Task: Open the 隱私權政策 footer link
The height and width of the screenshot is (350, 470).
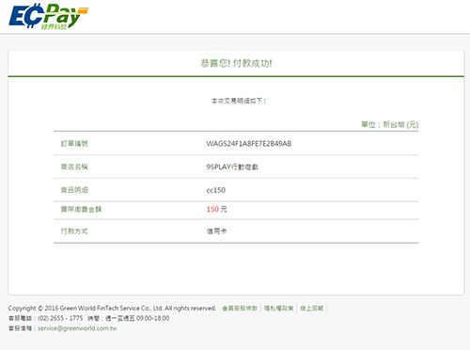Action: (278, 309)
